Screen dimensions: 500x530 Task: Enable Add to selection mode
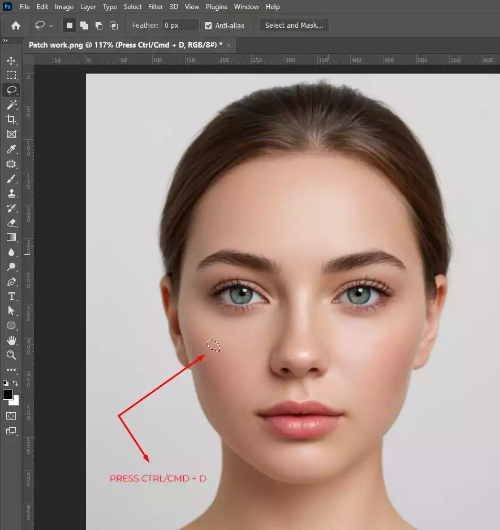click(x=84, y=25)
